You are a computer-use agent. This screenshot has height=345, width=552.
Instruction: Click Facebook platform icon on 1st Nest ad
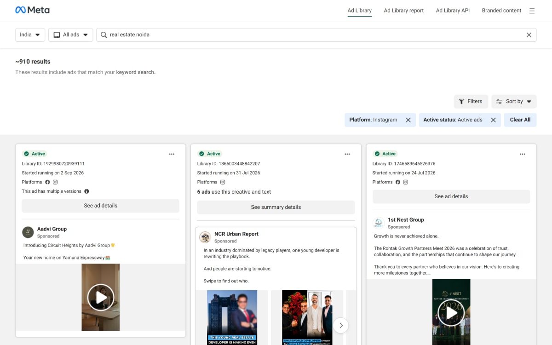(398, 182)
